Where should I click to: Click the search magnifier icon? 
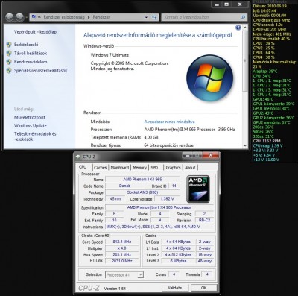243,17
